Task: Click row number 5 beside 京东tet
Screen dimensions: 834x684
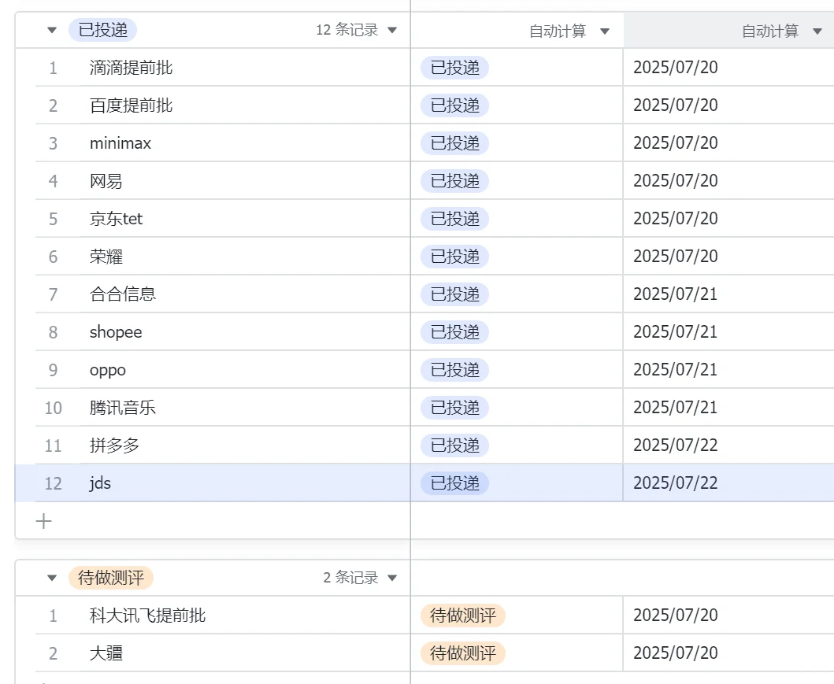Action: click(x=54, y=219)
